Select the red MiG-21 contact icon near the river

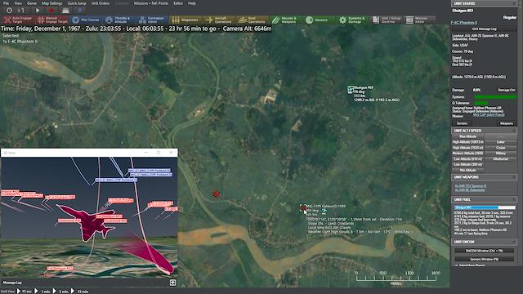[303, 208]
